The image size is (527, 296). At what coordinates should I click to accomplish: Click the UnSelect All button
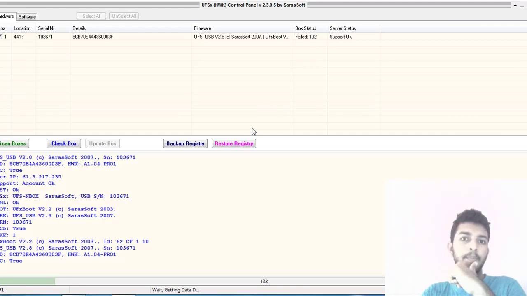pyautogui.click(x=124, y=16)
